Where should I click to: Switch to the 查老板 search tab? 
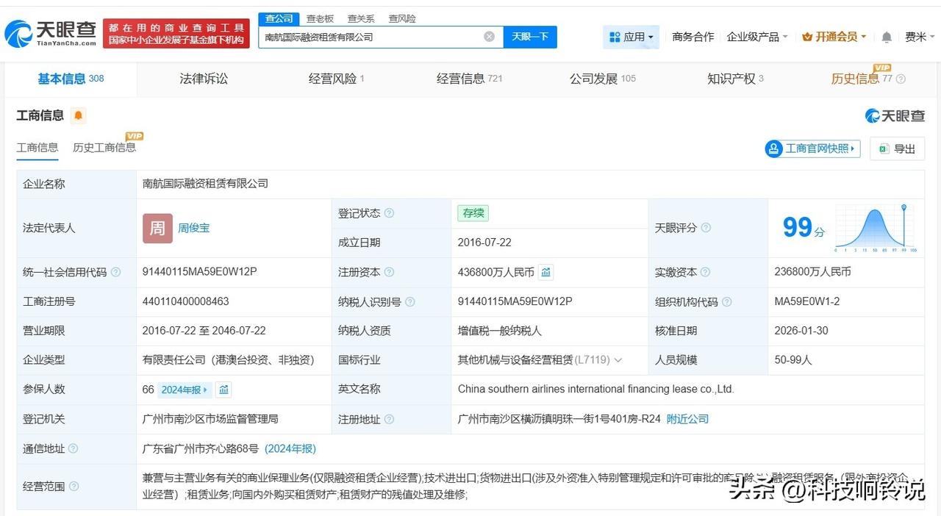(320, 18)
